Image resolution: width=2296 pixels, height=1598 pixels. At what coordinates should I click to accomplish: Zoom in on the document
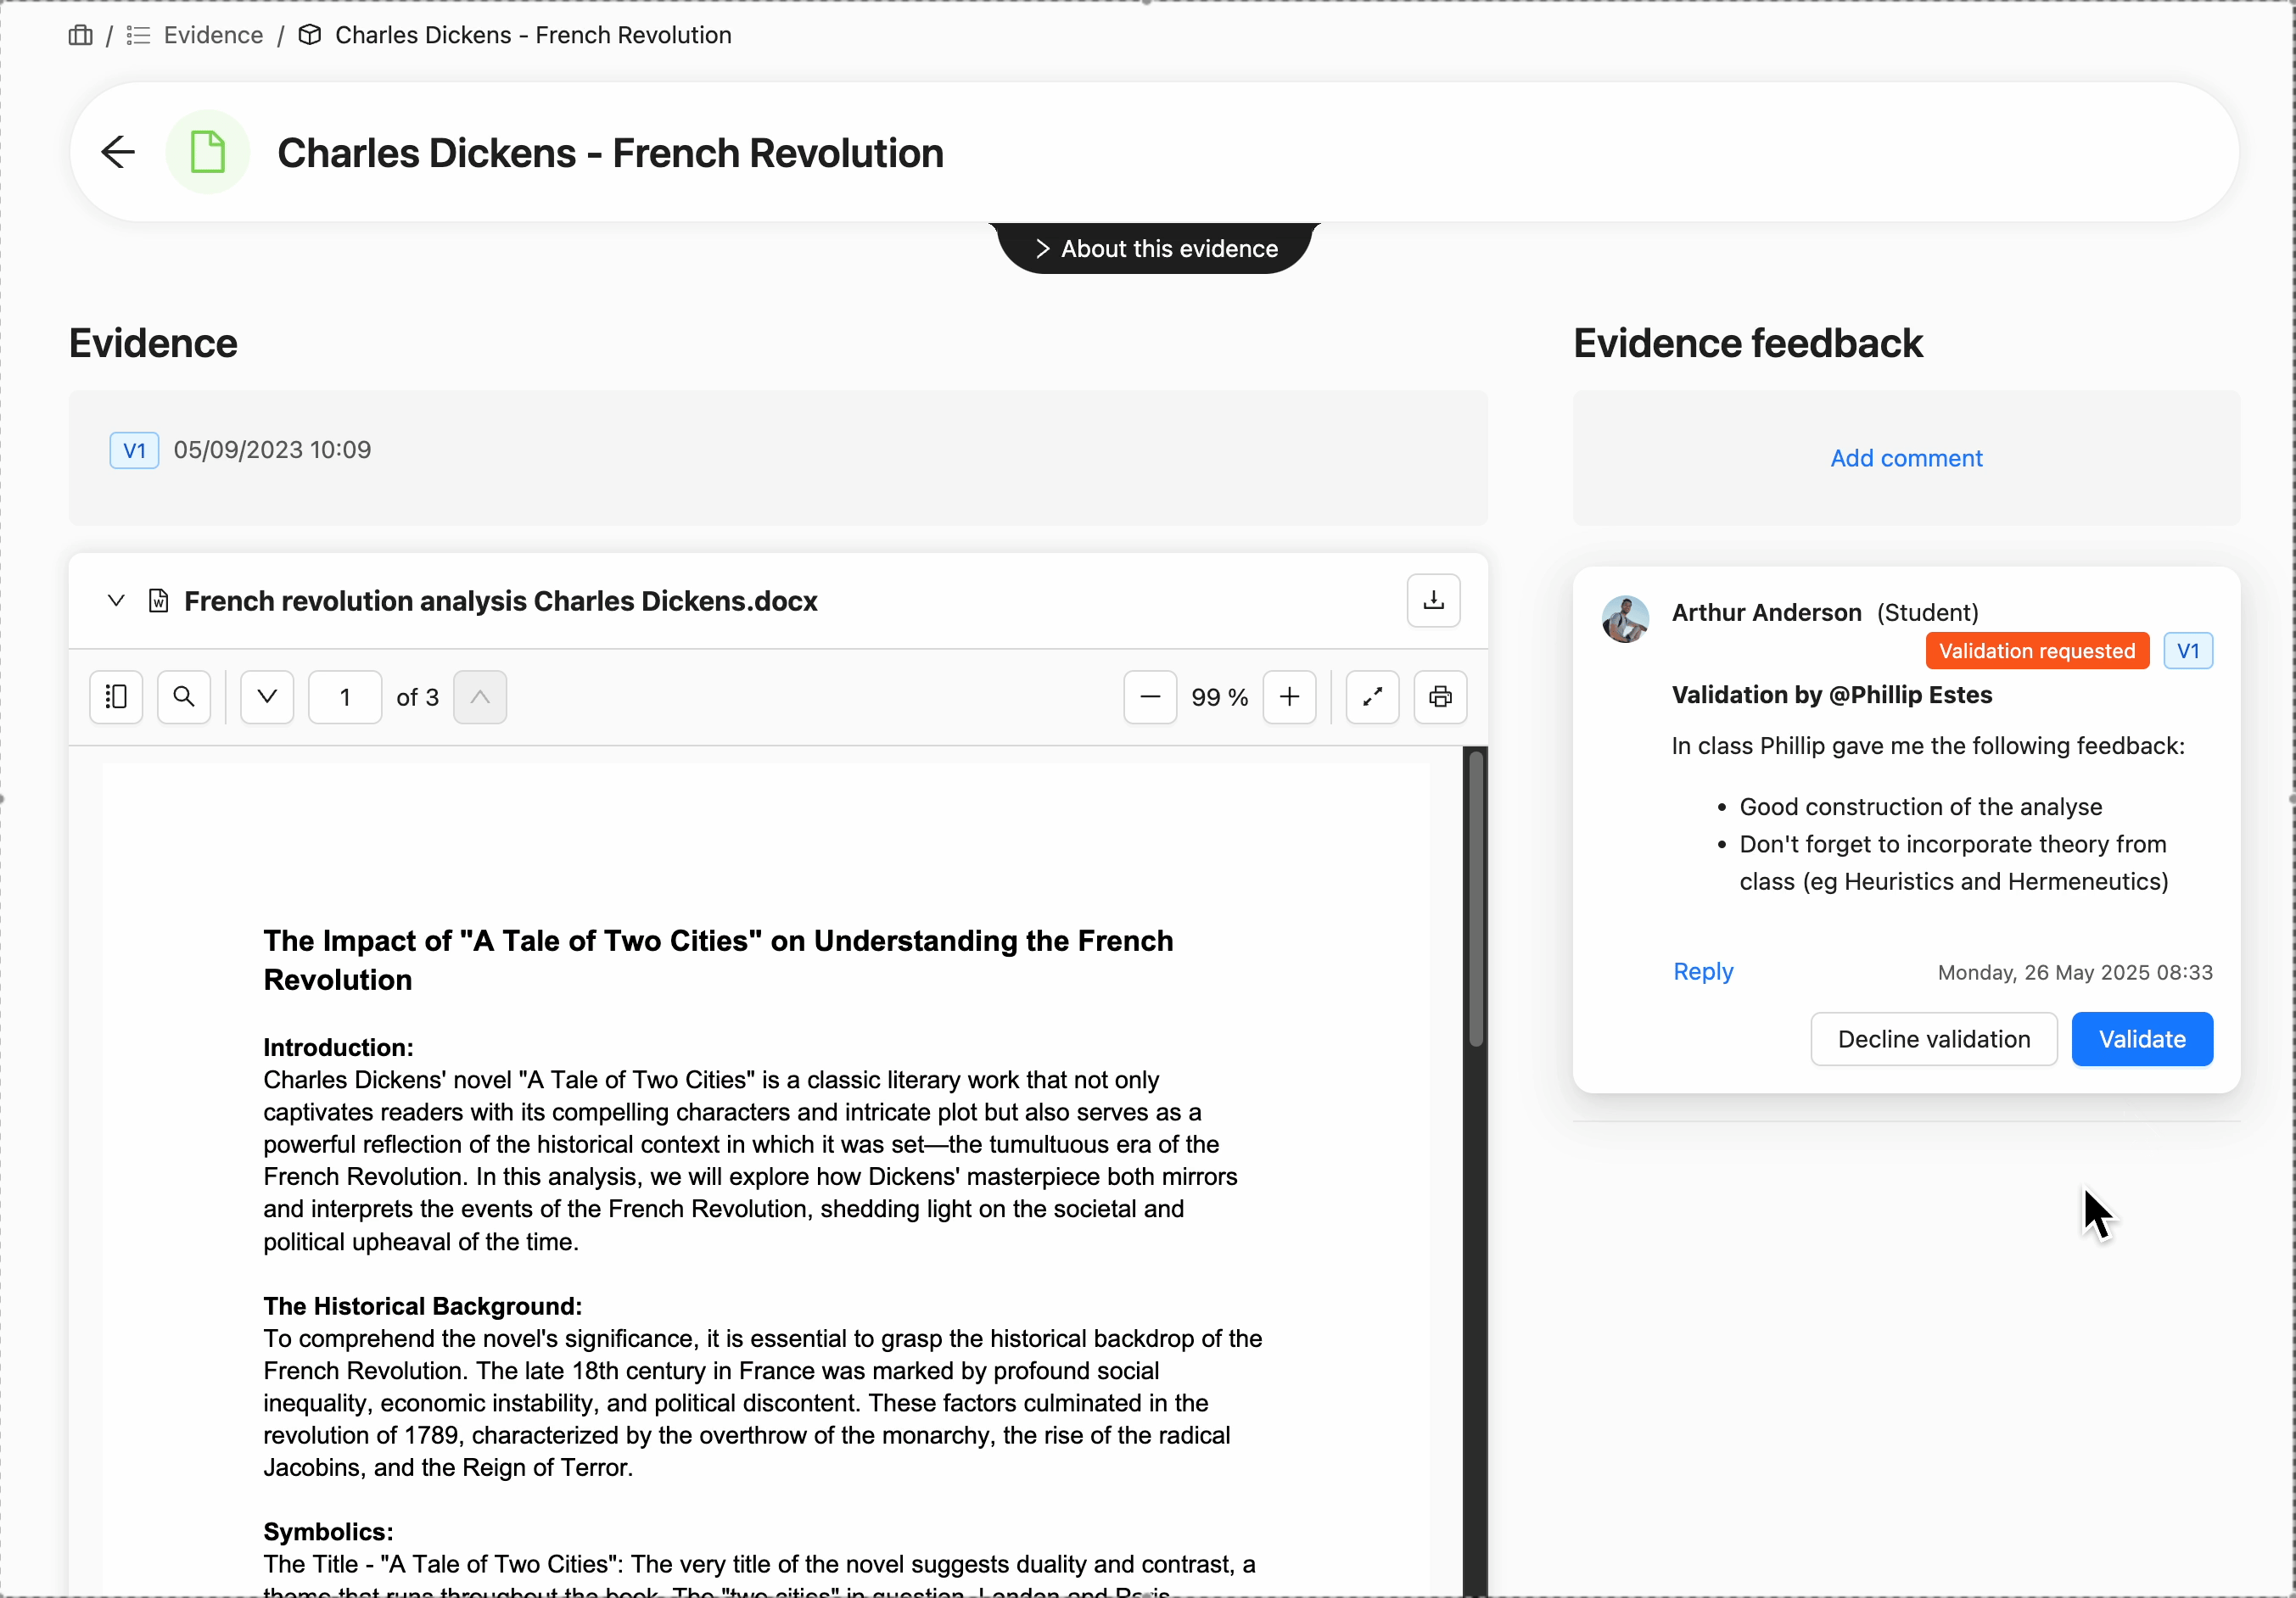pos(1289,696)
